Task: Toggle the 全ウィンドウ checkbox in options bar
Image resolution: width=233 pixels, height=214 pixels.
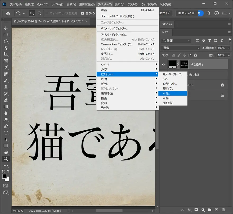Action: [x=83, y=13]
